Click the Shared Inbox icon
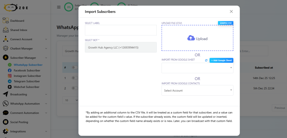This screenshot has height=138, width=287. click(x=6, y=30)
